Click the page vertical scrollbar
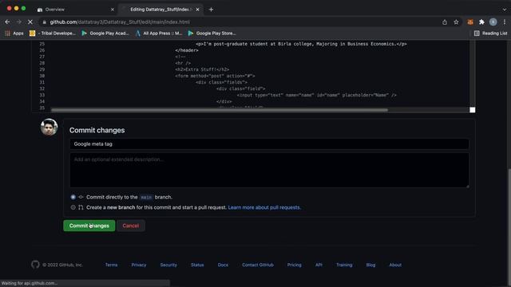Image resolution: width=511 pixels, height=287 pixels. [x=509, y=225]
